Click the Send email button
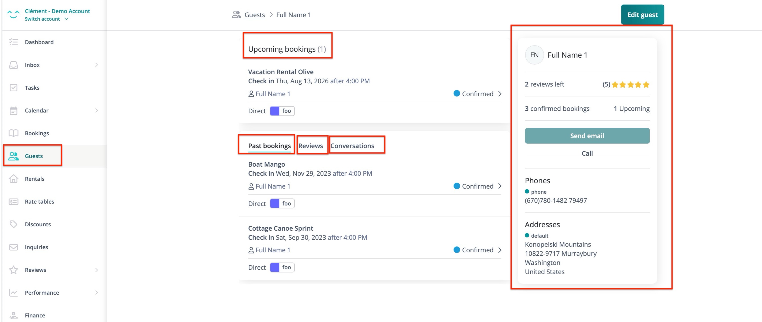Image resolution: width=762 pixels, height=322 pixels. [x=587, y=136]
